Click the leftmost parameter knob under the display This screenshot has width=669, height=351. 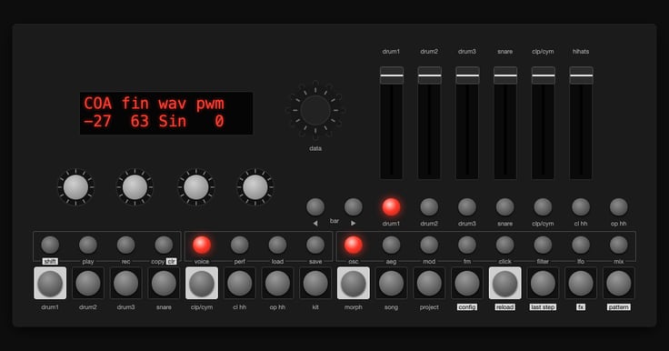pyautogui.click(x=76, y=187)
